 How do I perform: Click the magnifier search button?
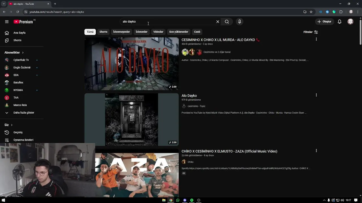[x=227, y=22]
